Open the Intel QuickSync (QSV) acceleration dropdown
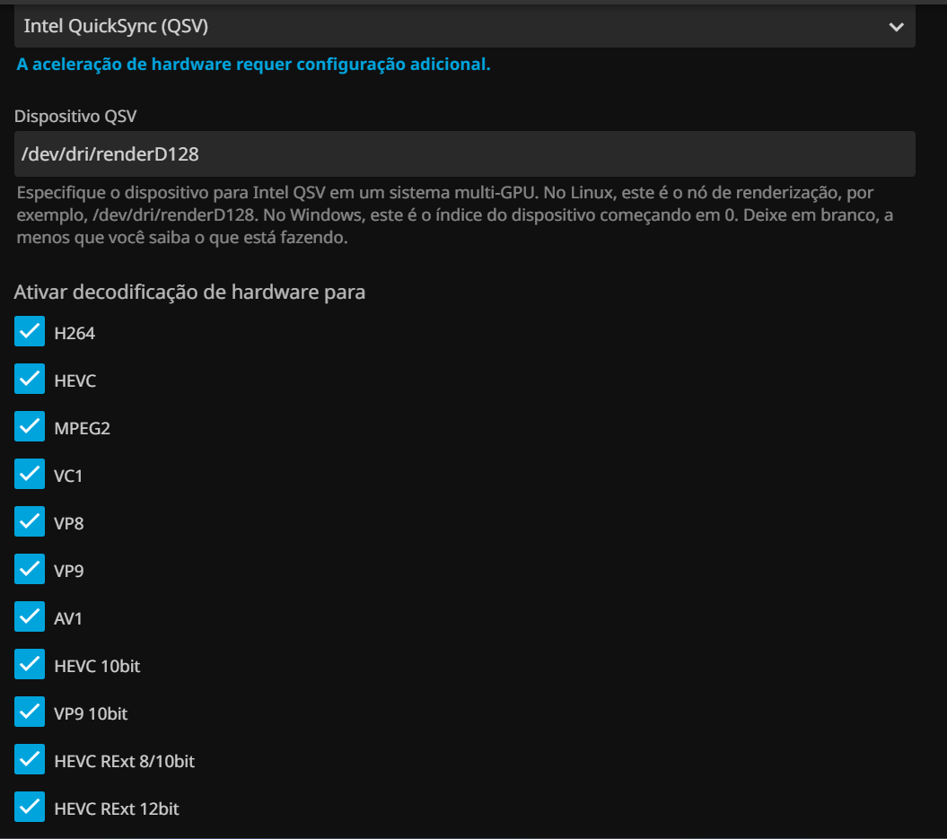The width and height of the screenshot is (947, 839). point(449,27)
